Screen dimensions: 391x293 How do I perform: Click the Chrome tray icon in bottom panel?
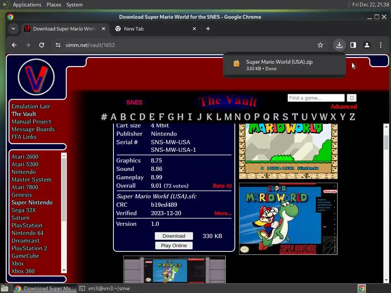[362, 288]
